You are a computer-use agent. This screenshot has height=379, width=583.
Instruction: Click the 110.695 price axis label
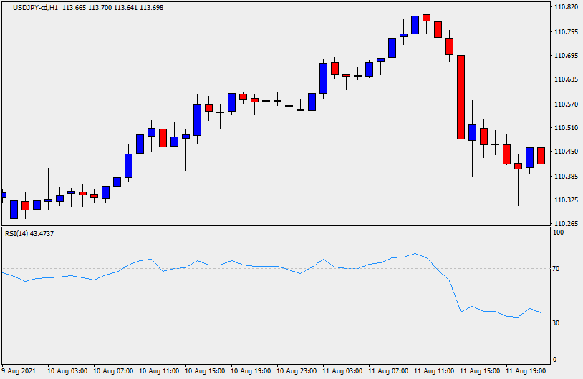tap(566, 55)
